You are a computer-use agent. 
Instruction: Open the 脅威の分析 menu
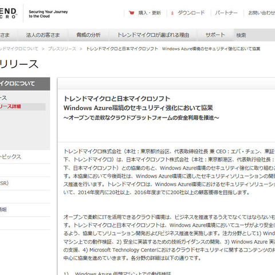point(88,35)
